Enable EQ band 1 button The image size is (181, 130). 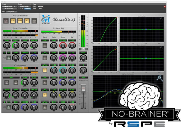45,46
